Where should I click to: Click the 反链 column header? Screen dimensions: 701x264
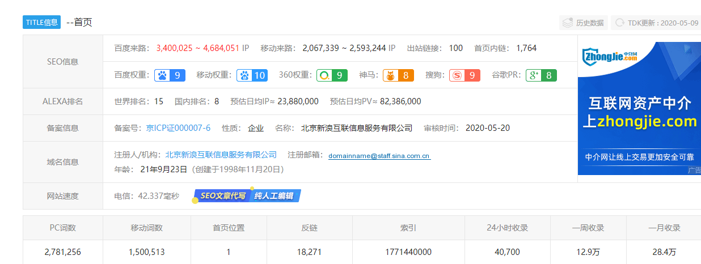310,228
